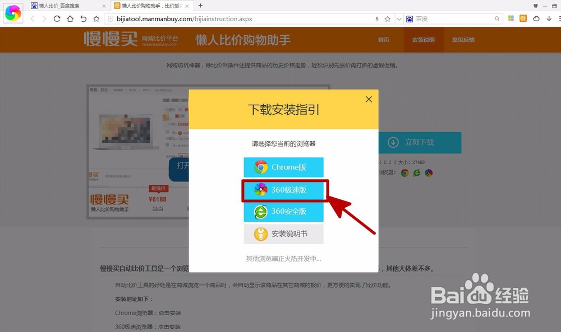Viewport: 561px width, 332px height.
Task: Click the site security shield icon
Action: (111, 19)
